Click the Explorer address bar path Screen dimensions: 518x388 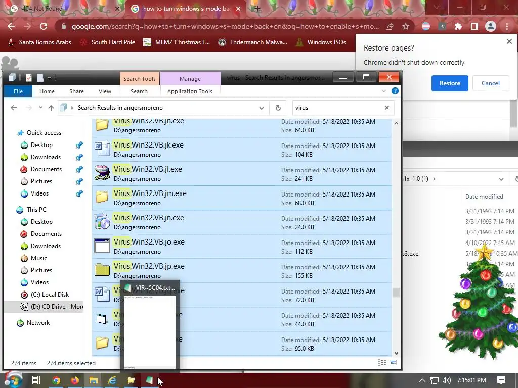[x=120, y=108]
